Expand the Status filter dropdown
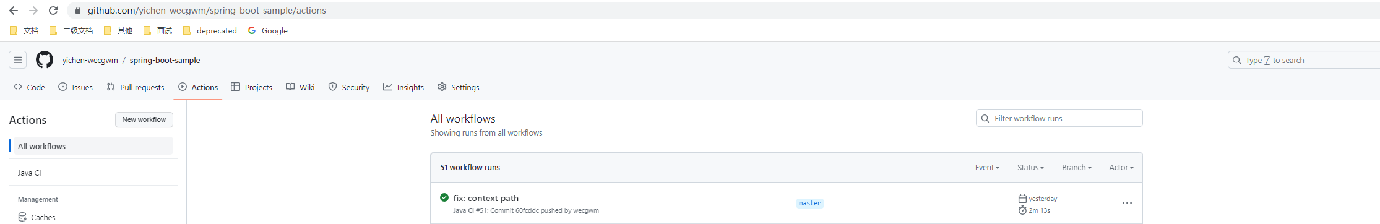Screen dimensions: 1380x224 (x=1030, y=168)
